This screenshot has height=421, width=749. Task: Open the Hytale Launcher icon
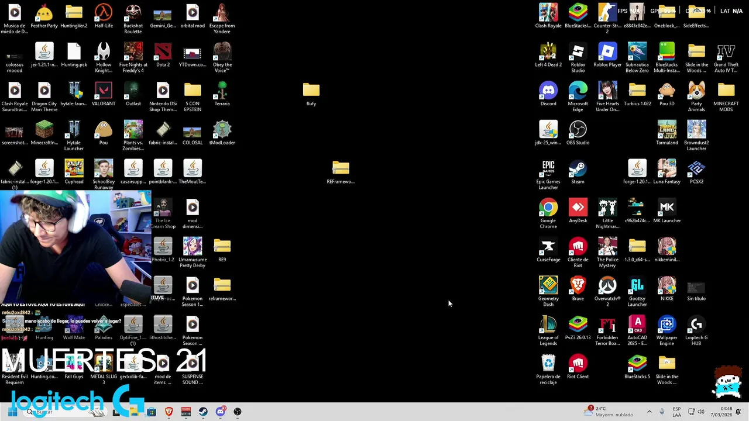tap(74, 136)
